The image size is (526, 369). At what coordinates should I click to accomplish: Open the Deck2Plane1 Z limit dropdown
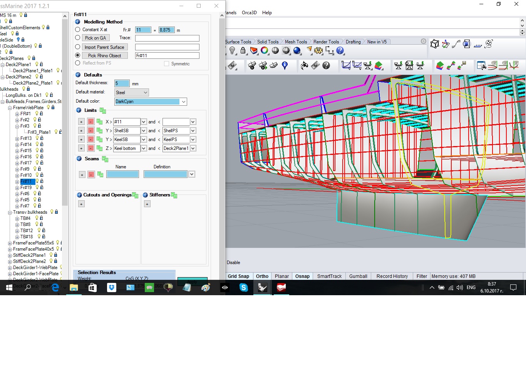pos(193,148)
